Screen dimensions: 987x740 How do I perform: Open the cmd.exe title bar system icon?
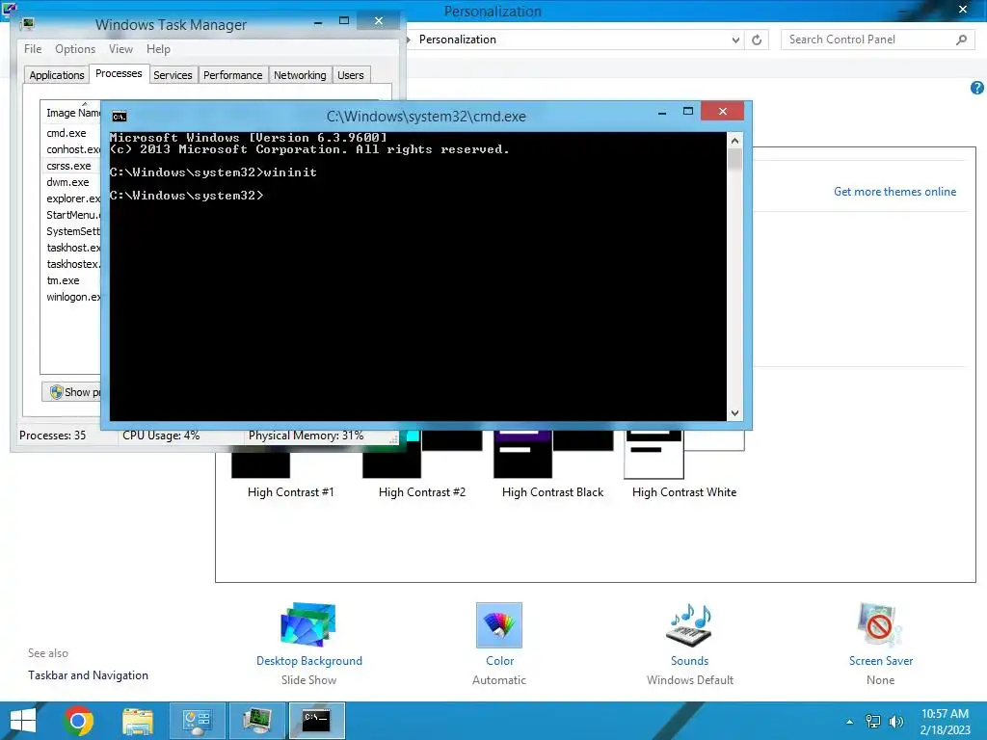(119, 117)
